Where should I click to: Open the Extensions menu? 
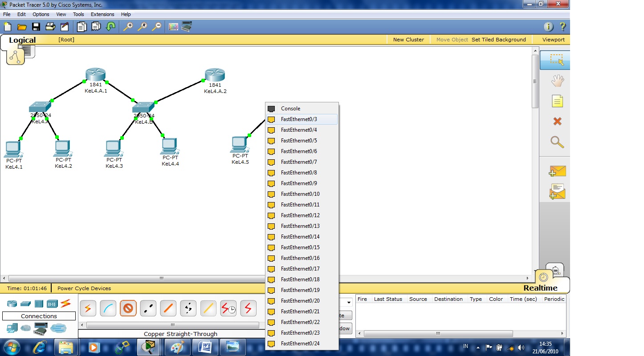click(x=102, y=14)
